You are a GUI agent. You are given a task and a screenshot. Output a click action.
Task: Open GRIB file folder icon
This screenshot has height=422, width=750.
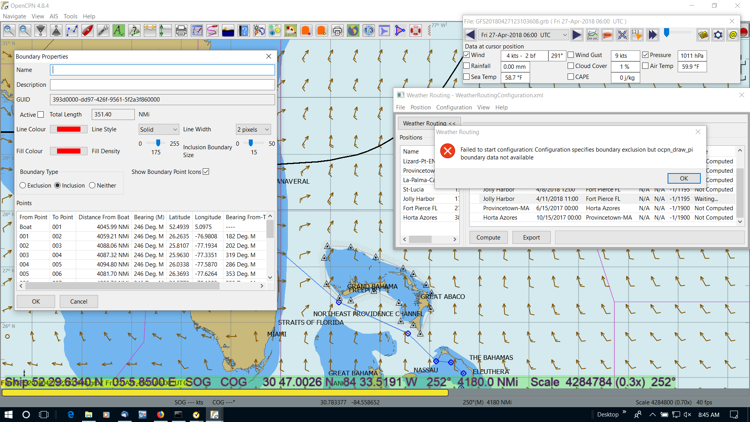pyautogui.click(x=703, y=35)
